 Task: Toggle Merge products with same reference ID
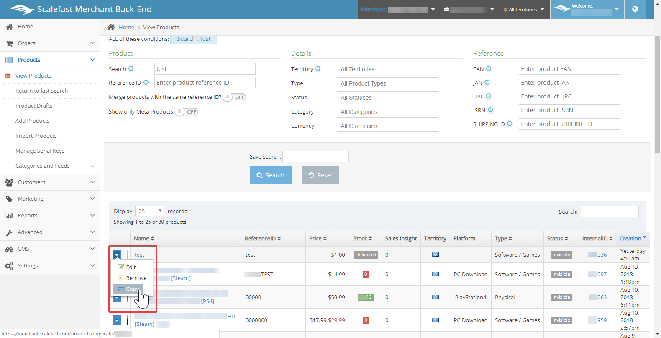point(234,97)
